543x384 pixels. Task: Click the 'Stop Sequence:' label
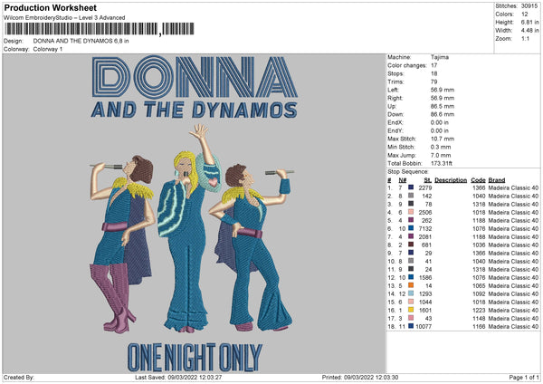[408, 172]
